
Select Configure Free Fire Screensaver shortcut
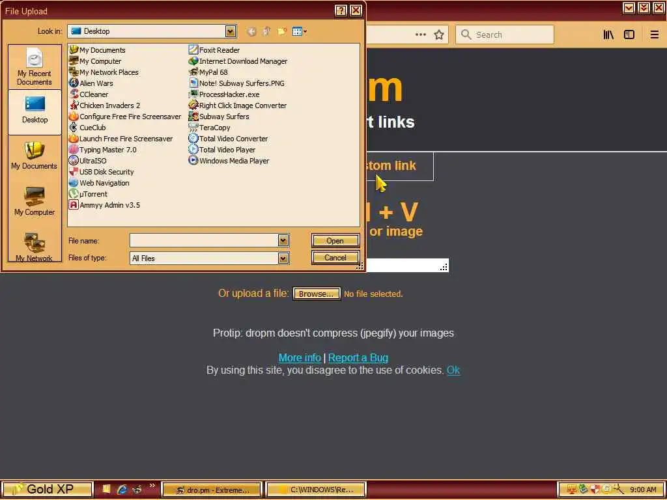click(x=126, y=117)
